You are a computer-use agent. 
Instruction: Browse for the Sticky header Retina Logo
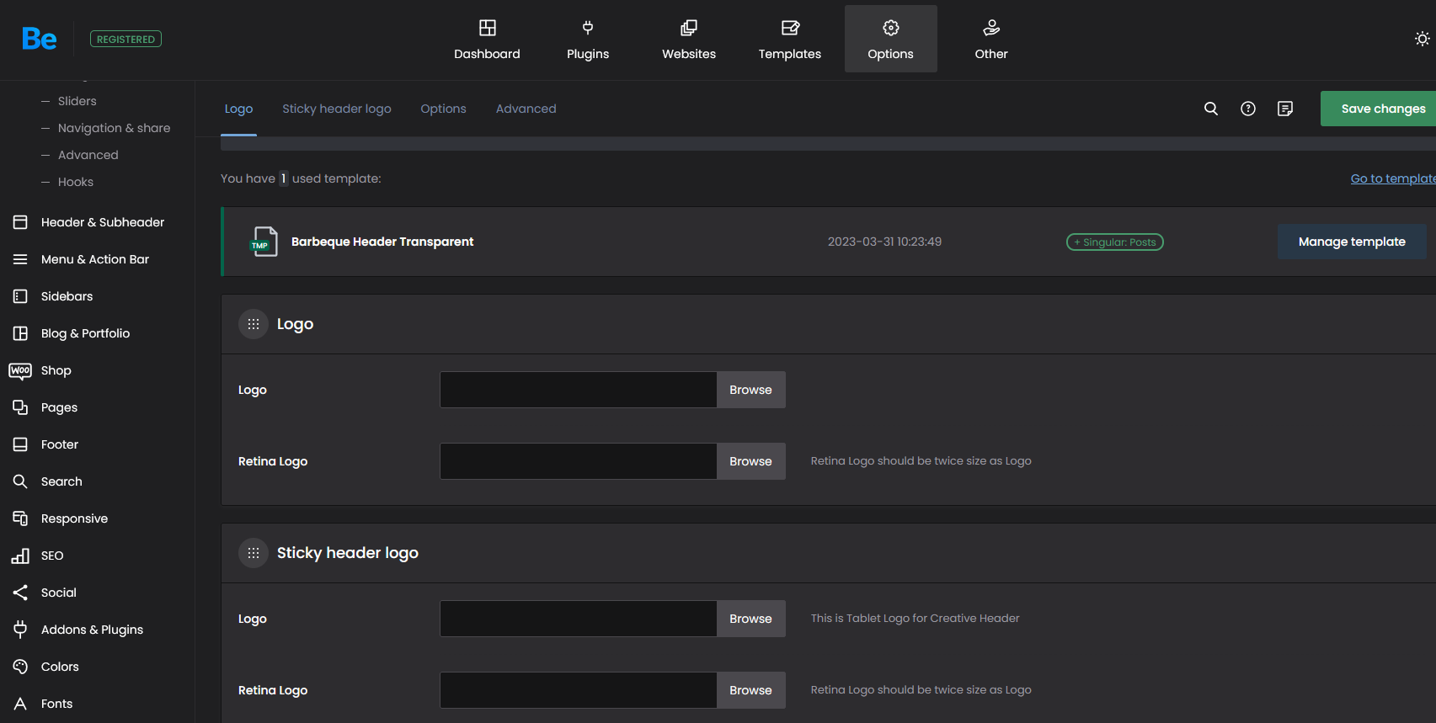coord(750,690)
